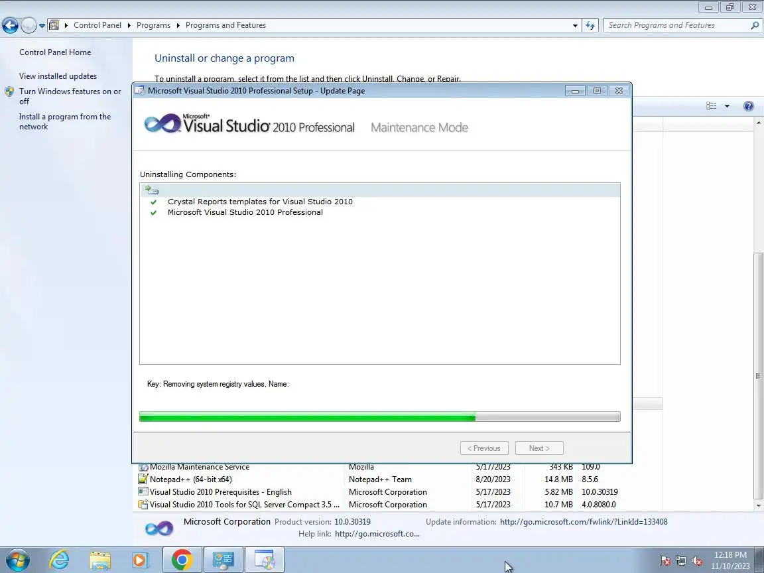The width and height of the screenshot is (764, 573).
Task: Click the change view icon
Action: pyautogui.click(x=712, y=105)
